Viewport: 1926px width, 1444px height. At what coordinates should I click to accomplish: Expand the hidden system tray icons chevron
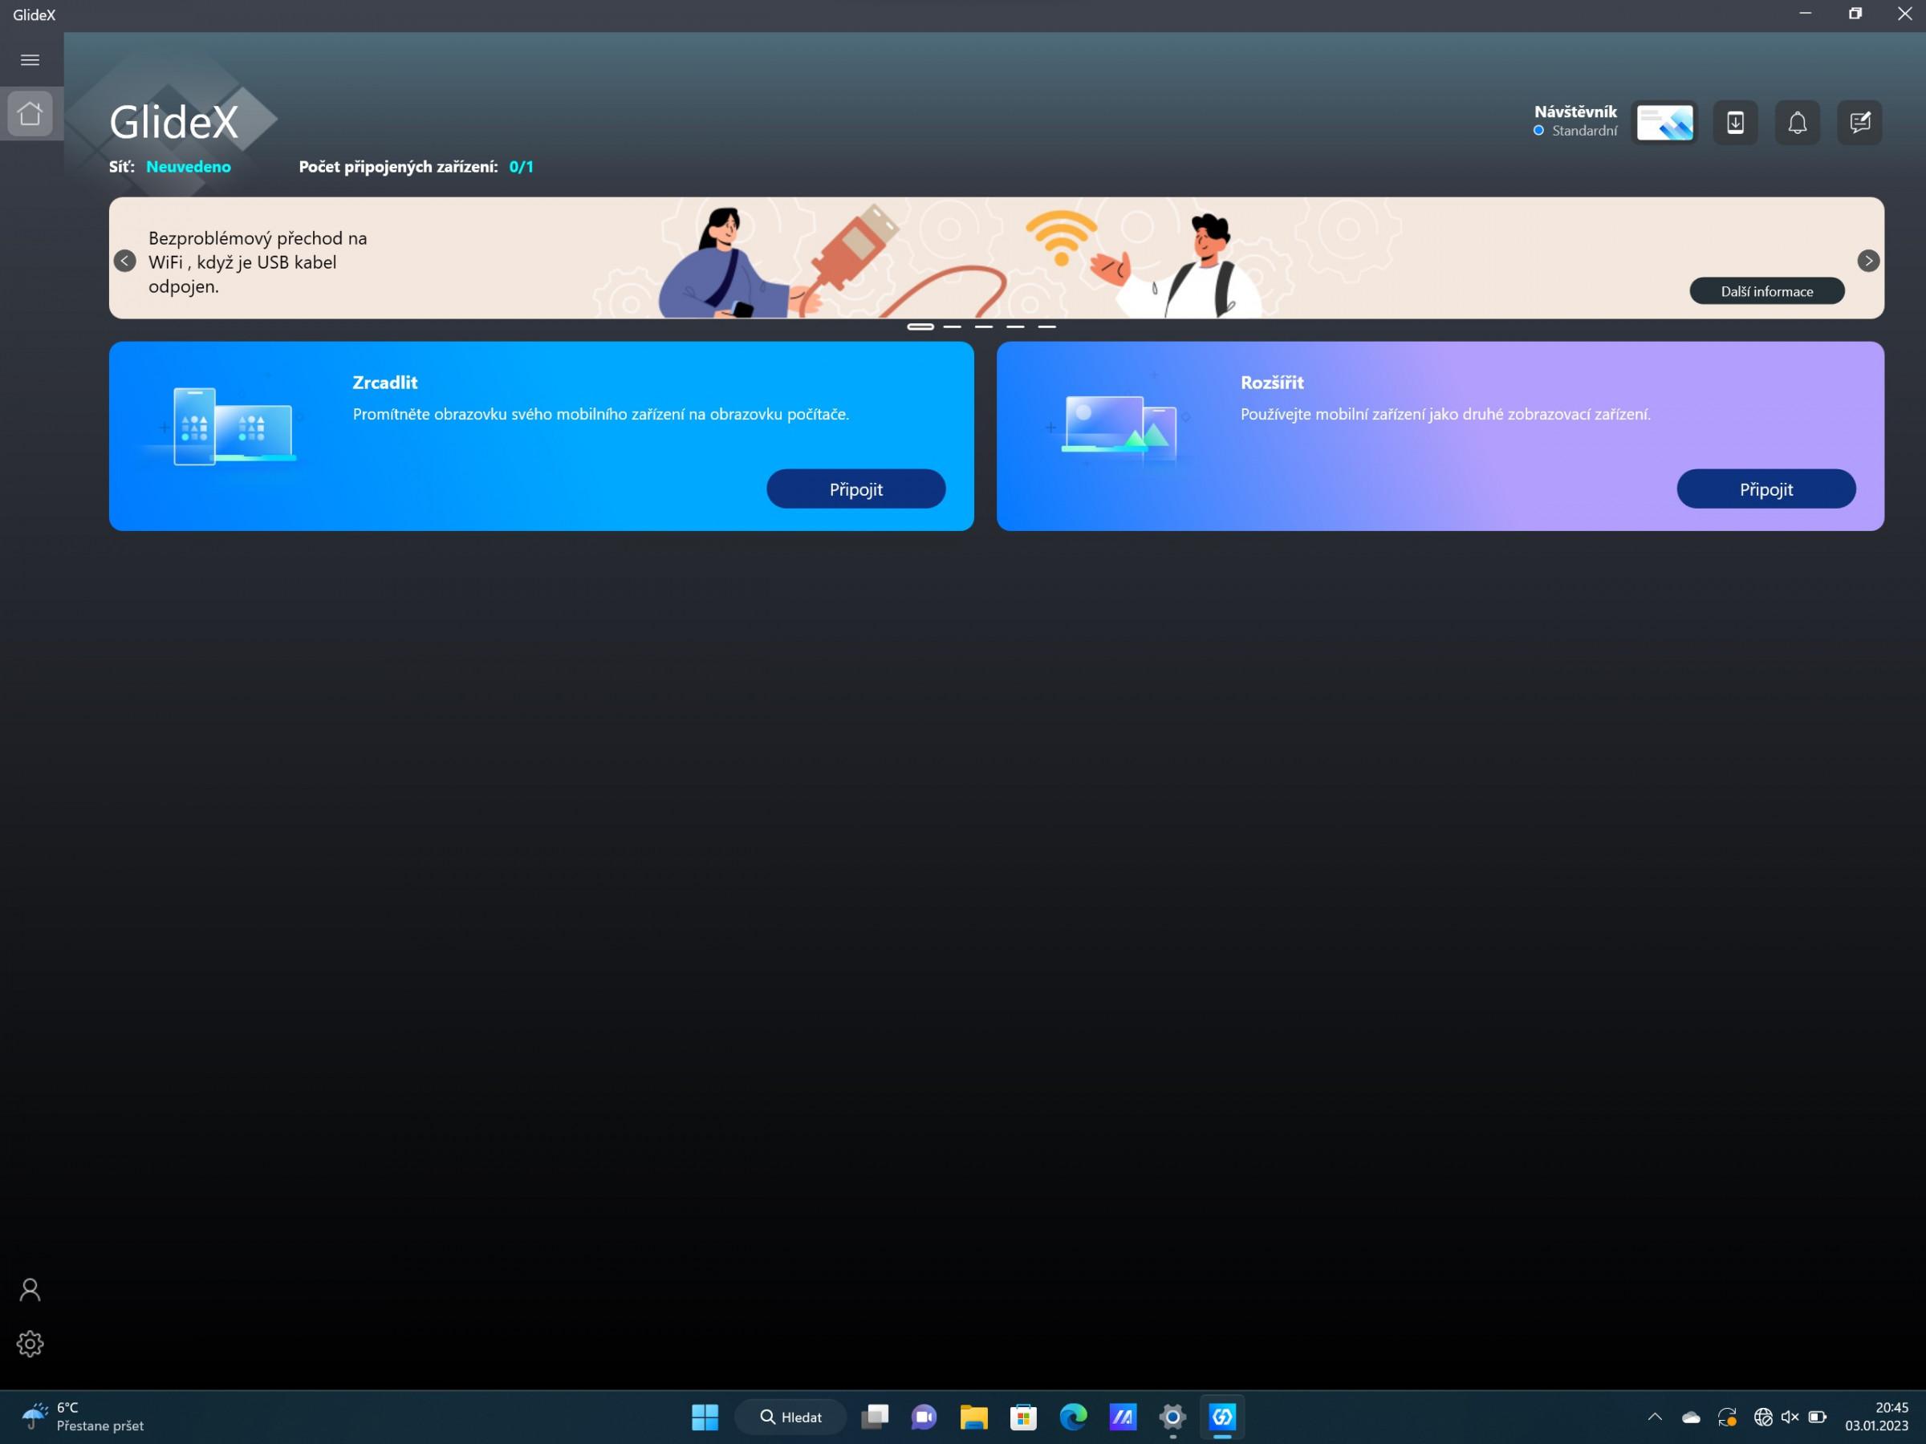pyautogui.click(x=1654, y=1417)
